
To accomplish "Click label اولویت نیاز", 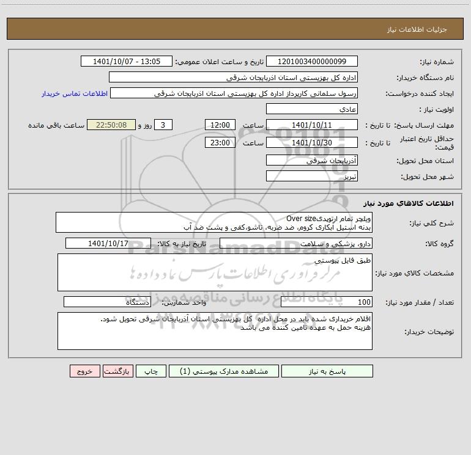I will [437, 110].
